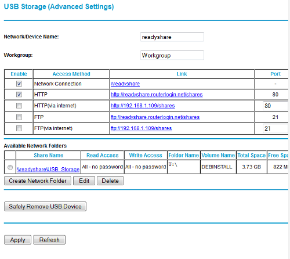This screenshot has width=290, height=259.
Task: Open http://192.168.1.109/shares link
Action: (143, 106)
